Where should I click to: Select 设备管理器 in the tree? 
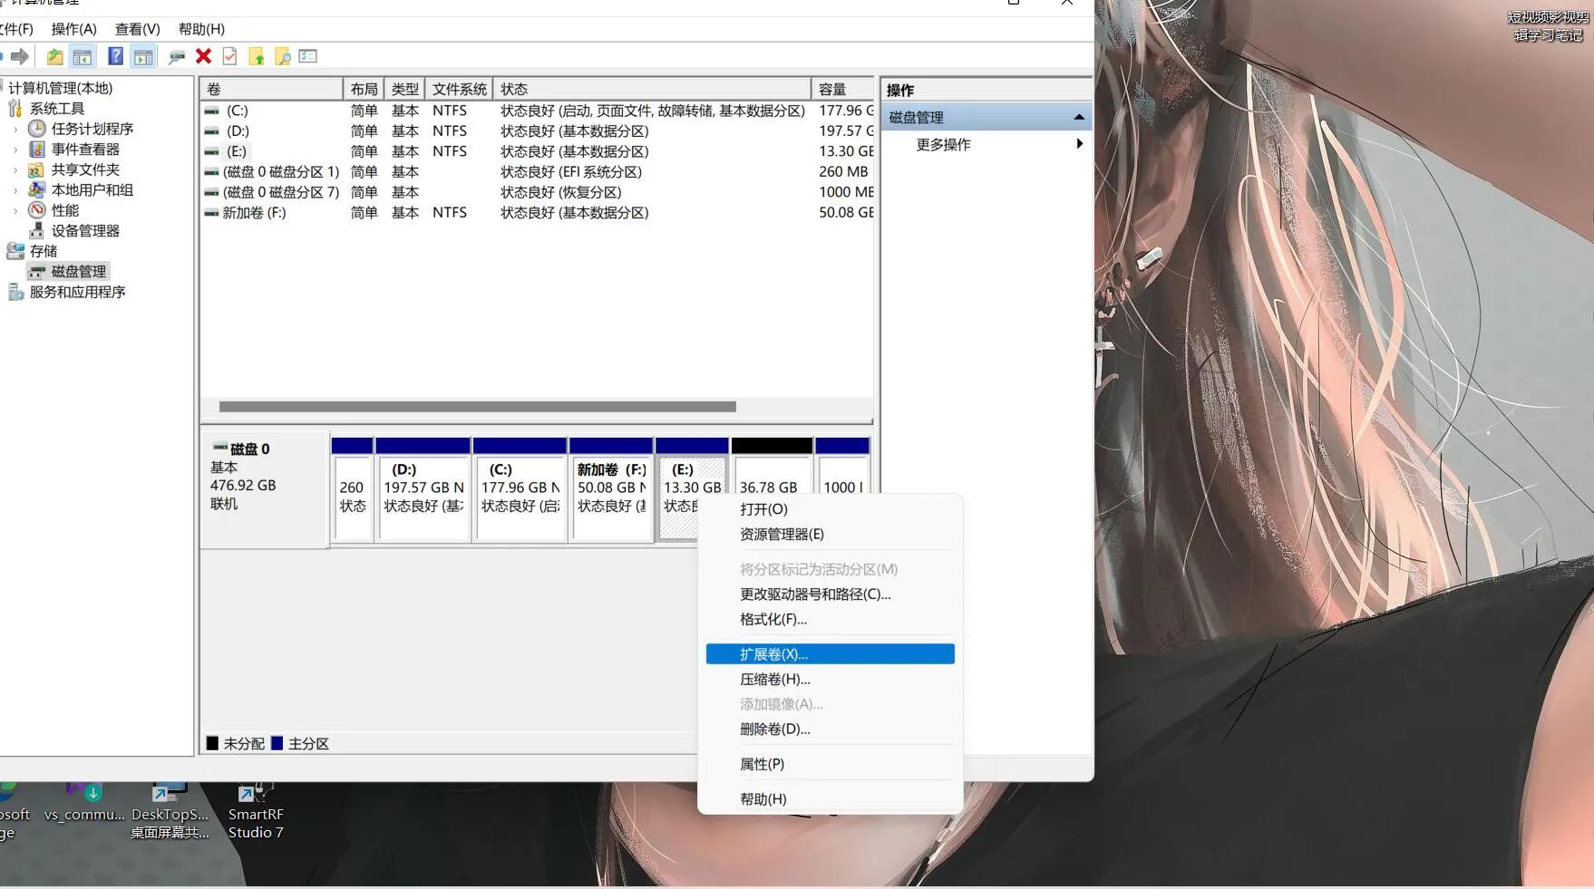tap(84, 230)
